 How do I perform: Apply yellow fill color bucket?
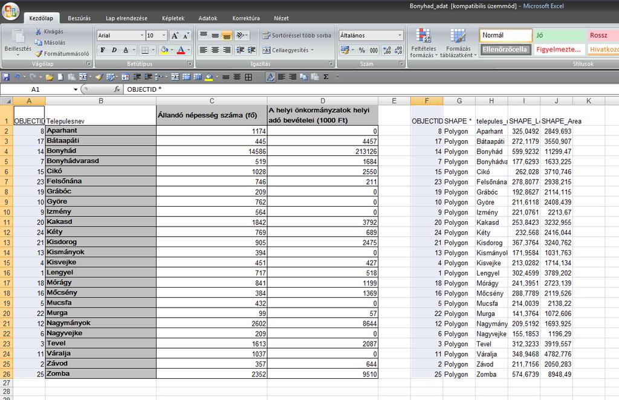(164, 50)
